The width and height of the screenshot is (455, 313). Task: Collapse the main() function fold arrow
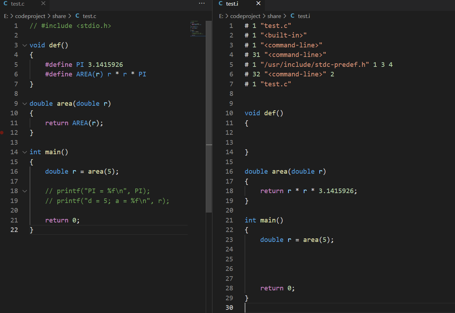[24, 152]
